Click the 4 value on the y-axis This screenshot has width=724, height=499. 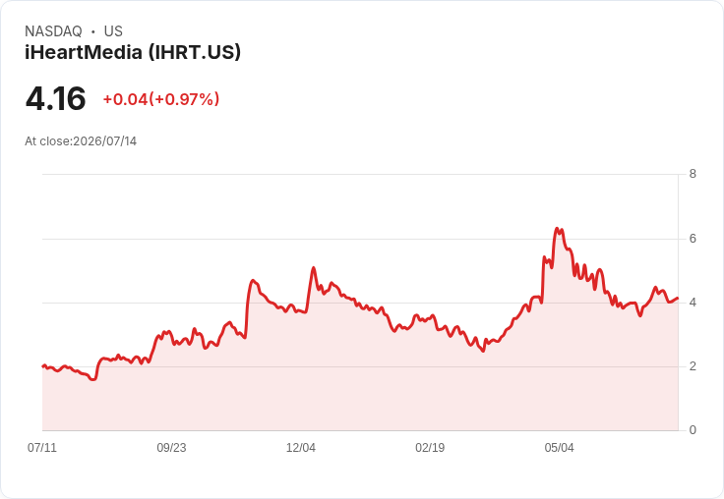click(x=693, y=303)
